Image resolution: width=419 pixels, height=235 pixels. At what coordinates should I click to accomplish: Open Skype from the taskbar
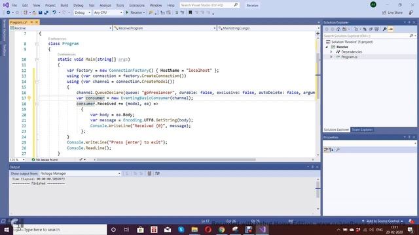point(181,230)
